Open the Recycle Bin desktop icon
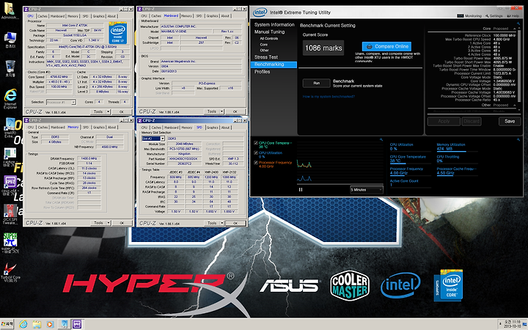 [10, 68]
